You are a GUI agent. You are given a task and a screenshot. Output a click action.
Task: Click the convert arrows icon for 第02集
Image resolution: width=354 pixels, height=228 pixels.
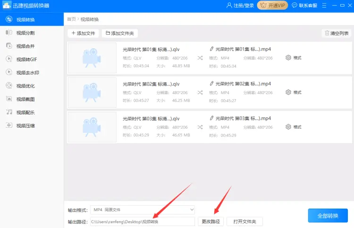(x=200, y=93)
